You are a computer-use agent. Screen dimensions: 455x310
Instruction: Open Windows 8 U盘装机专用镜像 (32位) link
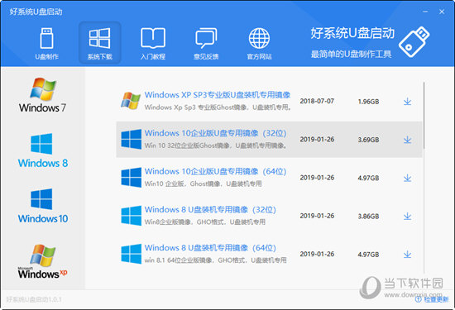click(210, 210)
